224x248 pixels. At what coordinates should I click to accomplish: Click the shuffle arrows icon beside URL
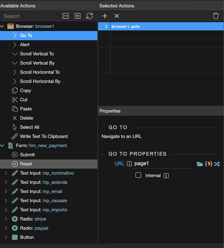click(x=217, y=164)
